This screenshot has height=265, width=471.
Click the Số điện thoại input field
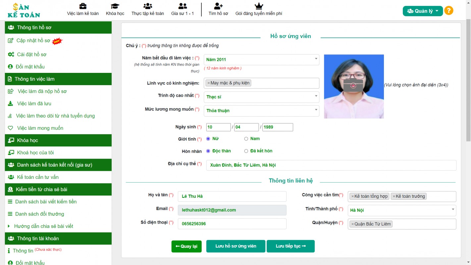click(232, 224)
